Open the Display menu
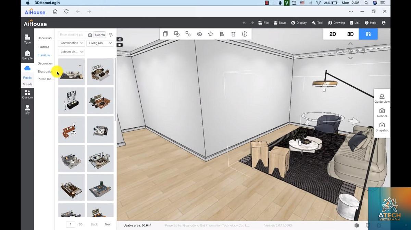 [299, 23]
